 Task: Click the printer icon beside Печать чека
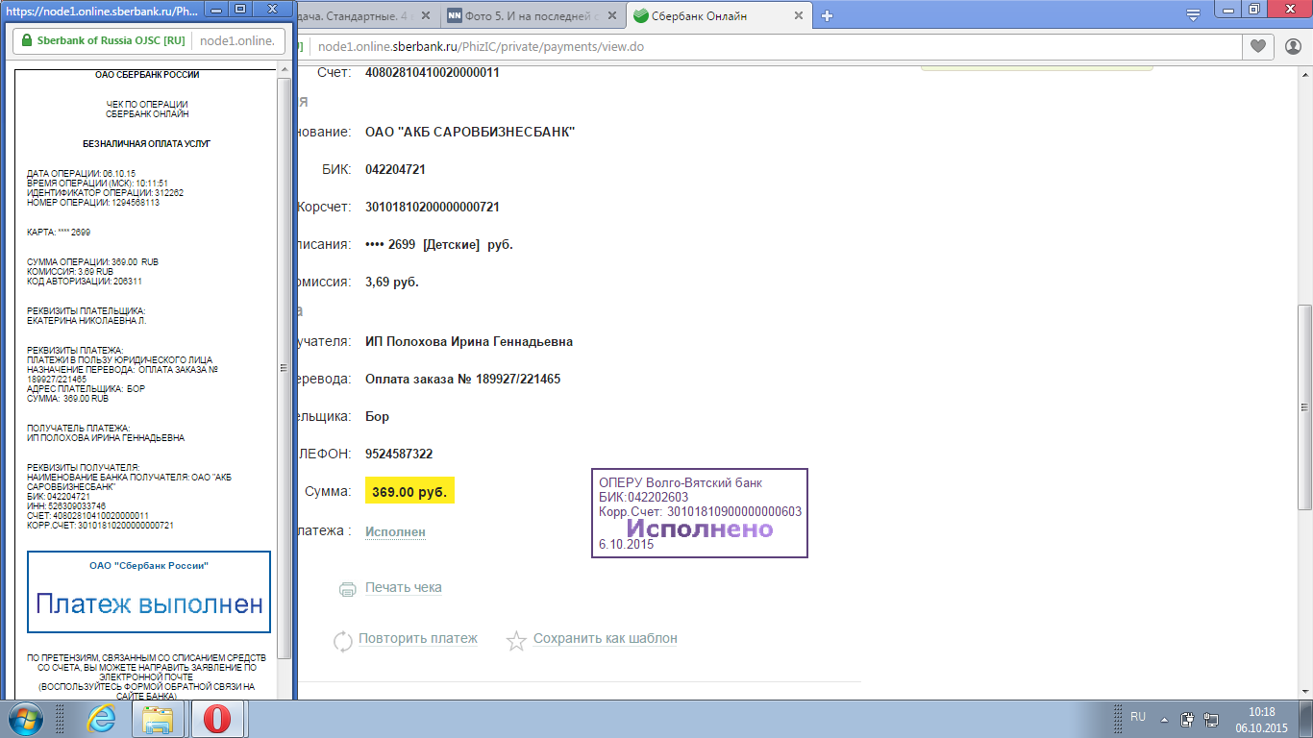point(348,589)
